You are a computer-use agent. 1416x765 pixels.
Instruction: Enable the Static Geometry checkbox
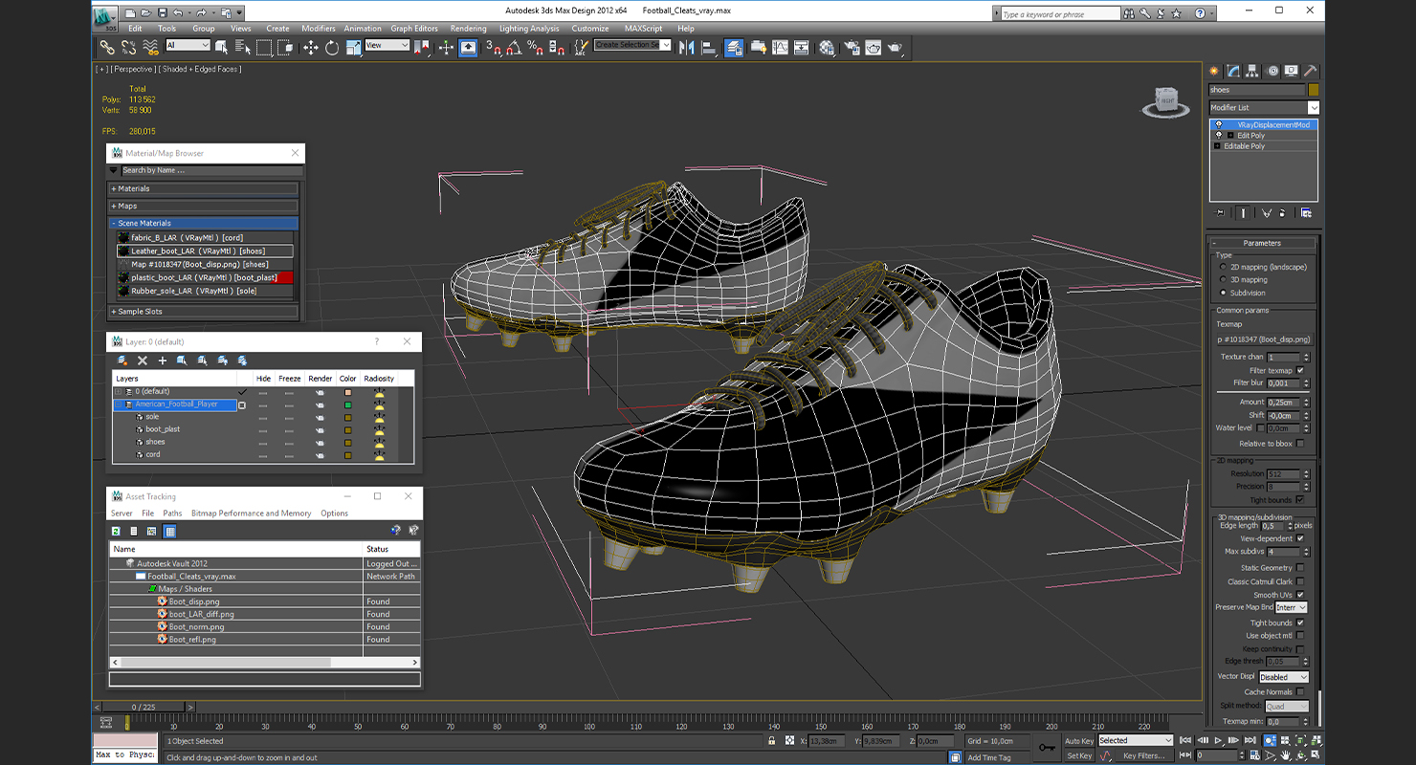1300,567
